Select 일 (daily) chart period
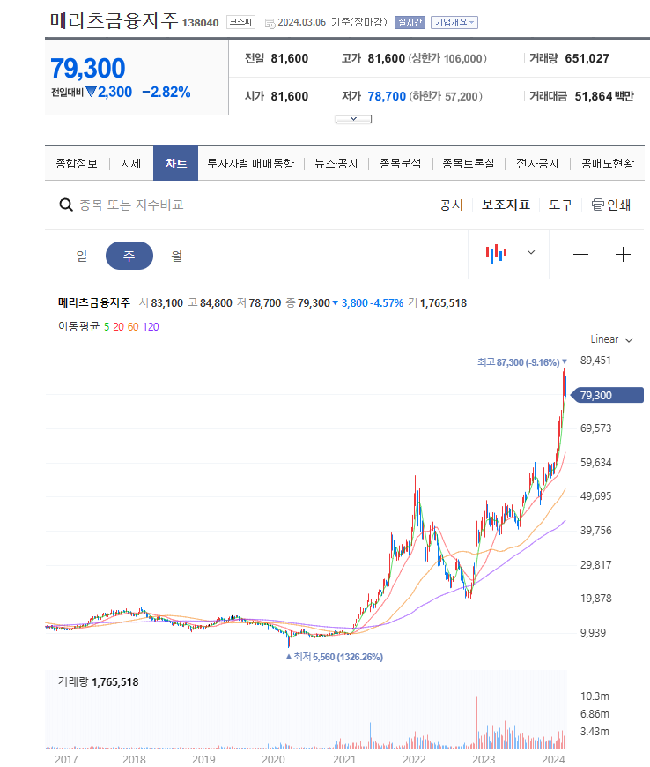This screenshot has width=650, height=767. 82,256
